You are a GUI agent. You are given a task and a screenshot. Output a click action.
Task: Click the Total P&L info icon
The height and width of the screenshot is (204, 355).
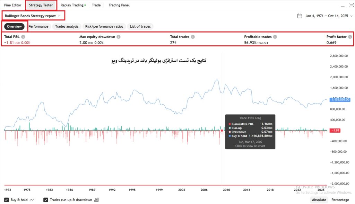[x=23, y=37]
